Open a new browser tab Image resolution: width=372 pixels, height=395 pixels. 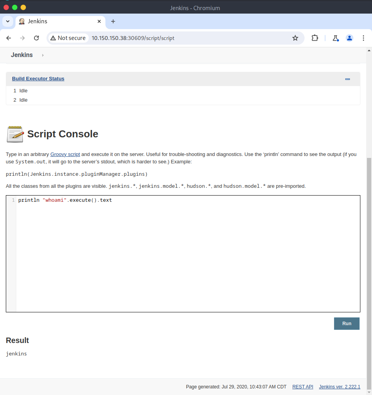(113, 21)
